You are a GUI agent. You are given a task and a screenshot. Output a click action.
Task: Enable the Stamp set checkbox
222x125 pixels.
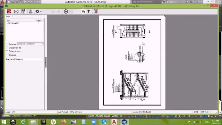[x=7, y=44]
